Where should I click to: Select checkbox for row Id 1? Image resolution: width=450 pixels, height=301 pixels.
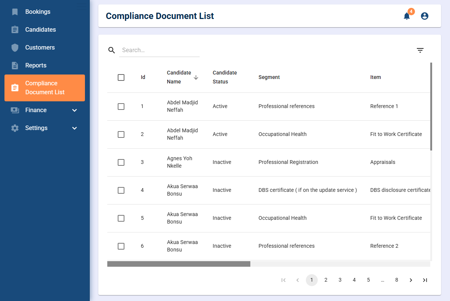[x=121, y=107]
